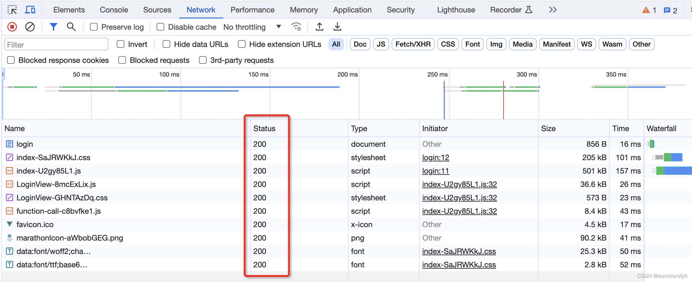692x282 pixels.
Task: Open the Application tab
Action: pyautogui.click(x=352, y=10)
